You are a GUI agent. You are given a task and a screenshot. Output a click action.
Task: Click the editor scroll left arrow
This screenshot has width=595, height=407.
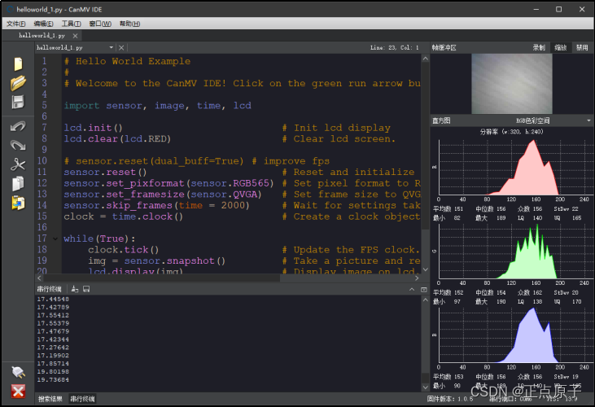(39, 278)
